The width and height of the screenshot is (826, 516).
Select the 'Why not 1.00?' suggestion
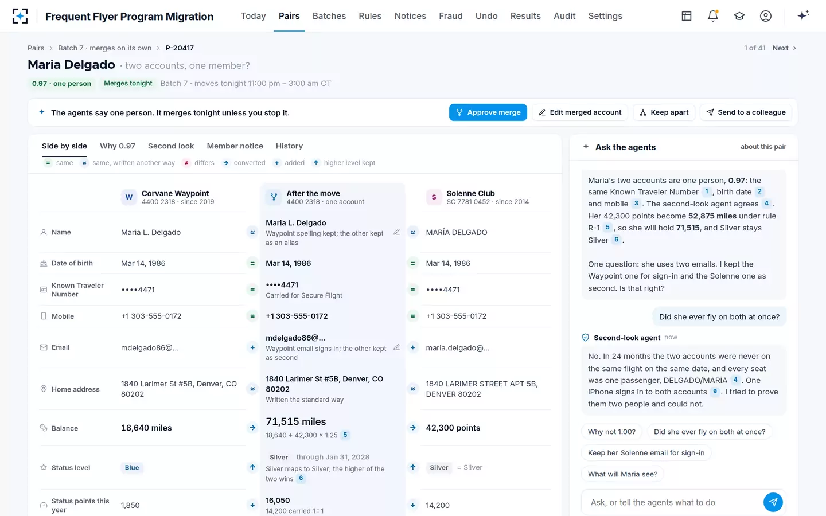click(611, 432)
